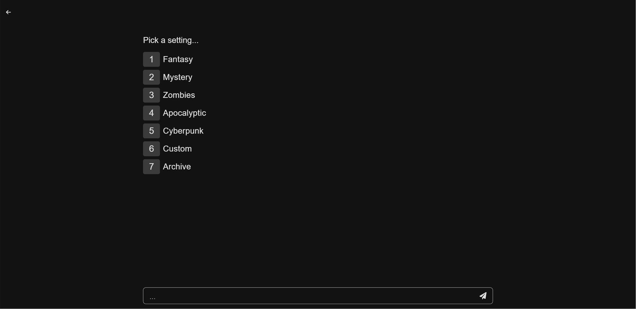The width and height of the screenshot is (636, 309).
Task: Tap the number 5 badge for Cyberpunk
Action: 151,131
